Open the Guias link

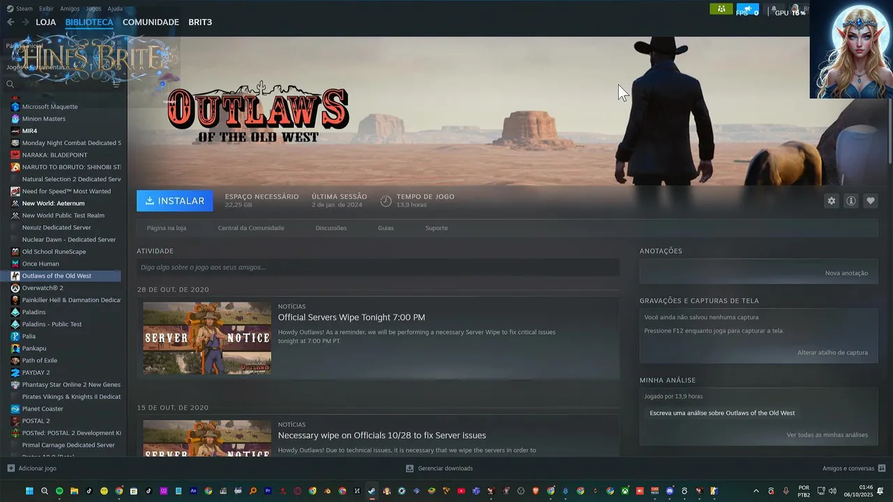point(386,228)
